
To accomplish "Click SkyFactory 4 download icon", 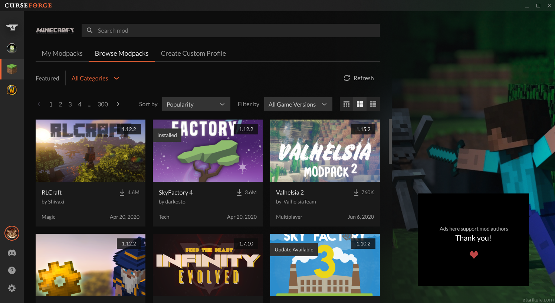I will [x=239, y=192].
